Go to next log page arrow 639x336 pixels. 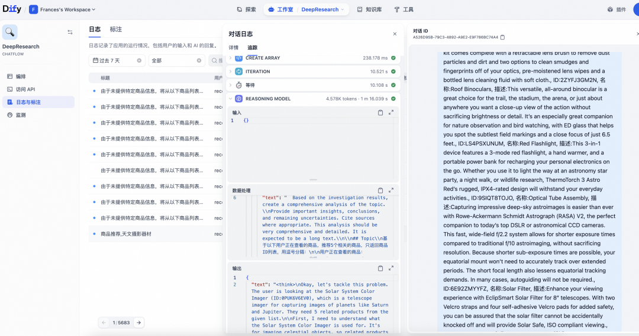click(x=139, y=322)
